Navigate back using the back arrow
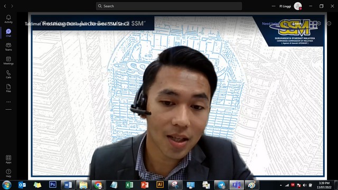 (x=5, y=6)
